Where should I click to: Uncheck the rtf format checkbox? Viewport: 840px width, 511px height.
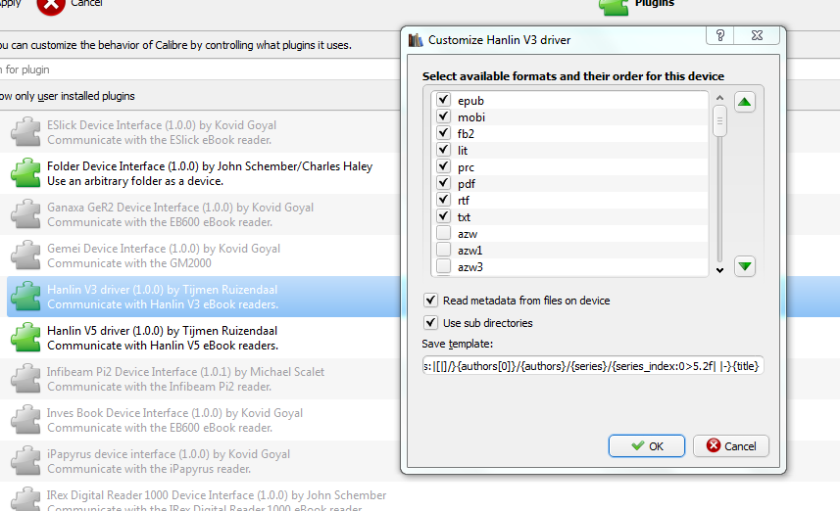(x=443, y=200)
